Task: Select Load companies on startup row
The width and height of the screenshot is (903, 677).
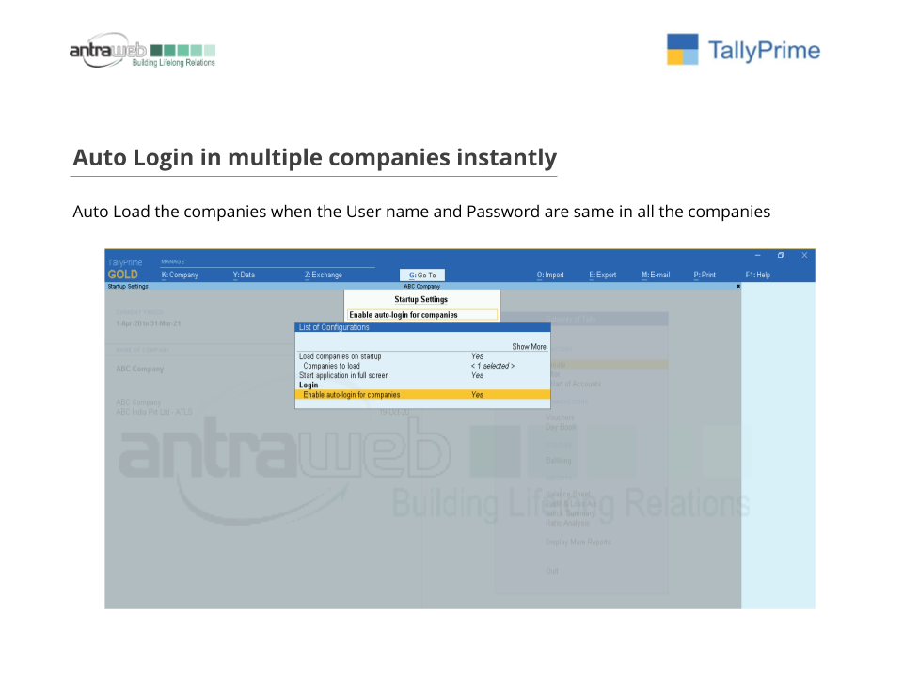Action: 422,356
